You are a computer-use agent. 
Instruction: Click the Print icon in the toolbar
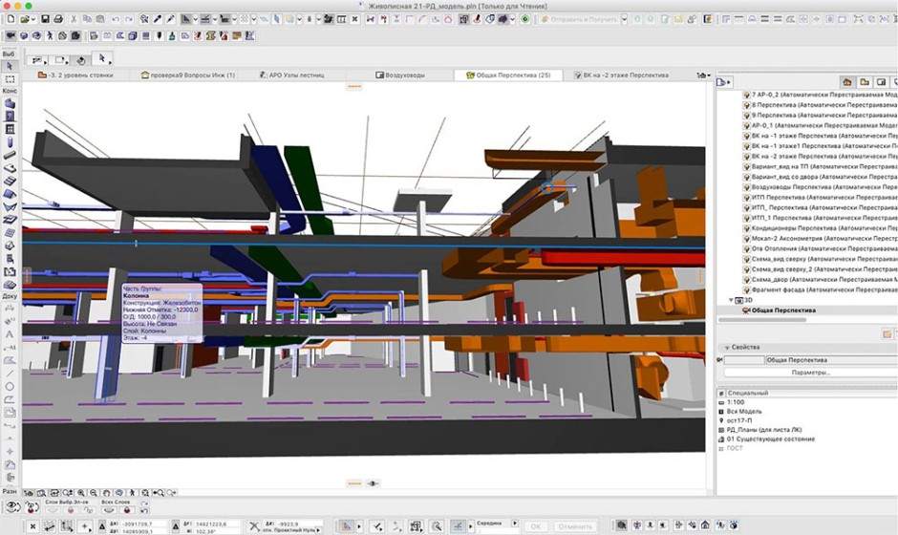(58, 19)
